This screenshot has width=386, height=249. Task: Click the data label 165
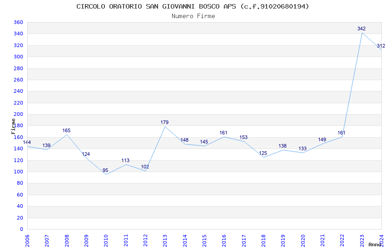pos(66,130)
